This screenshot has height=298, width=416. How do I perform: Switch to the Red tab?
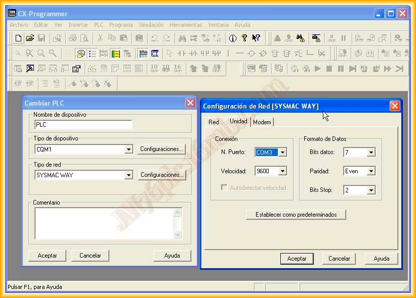[x=214, y=122]
